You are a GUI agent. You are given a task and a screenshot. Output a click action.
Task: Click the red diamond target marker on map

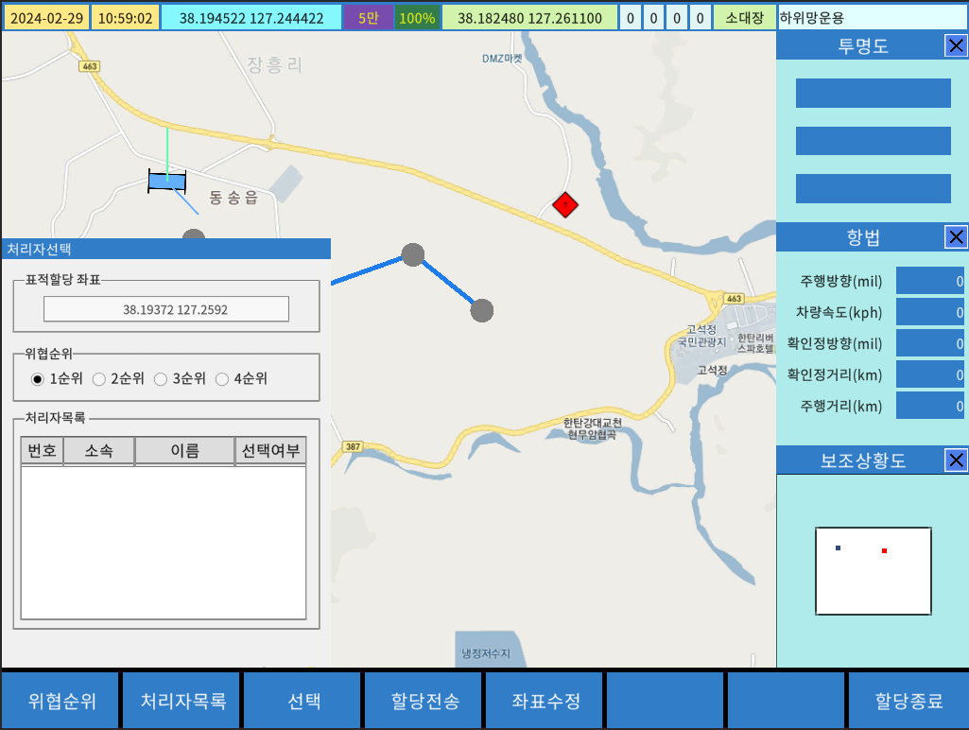pos(564,204)
